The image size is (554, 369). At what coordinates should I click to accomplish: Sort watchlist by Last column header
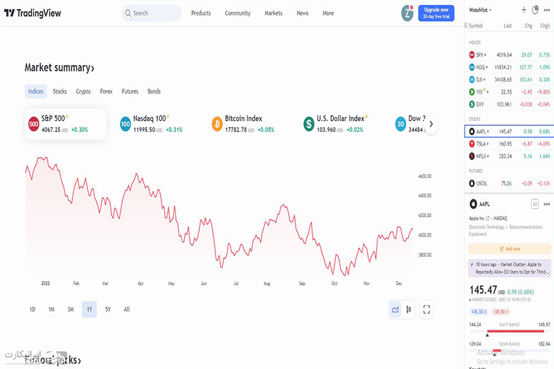(x=508, y=26)
